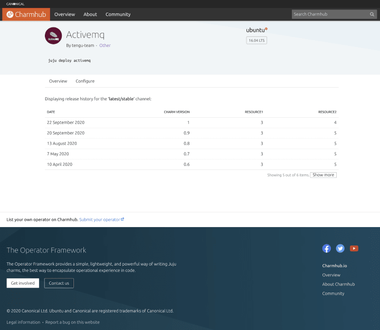Click the RESOURCE2 value 4 cell
The width and height of the screenshot is (380, 330).
335,122
